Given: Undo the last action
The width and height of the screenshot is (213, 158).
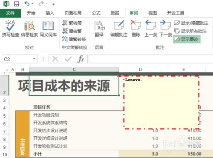Looking at the screenshot, I should [27, 4].
